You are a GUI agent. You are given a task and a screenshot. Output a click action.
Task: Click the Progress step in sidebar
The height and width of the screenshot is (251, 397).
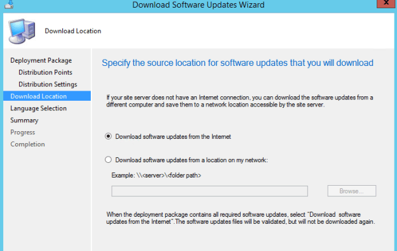tap(22, 132)
